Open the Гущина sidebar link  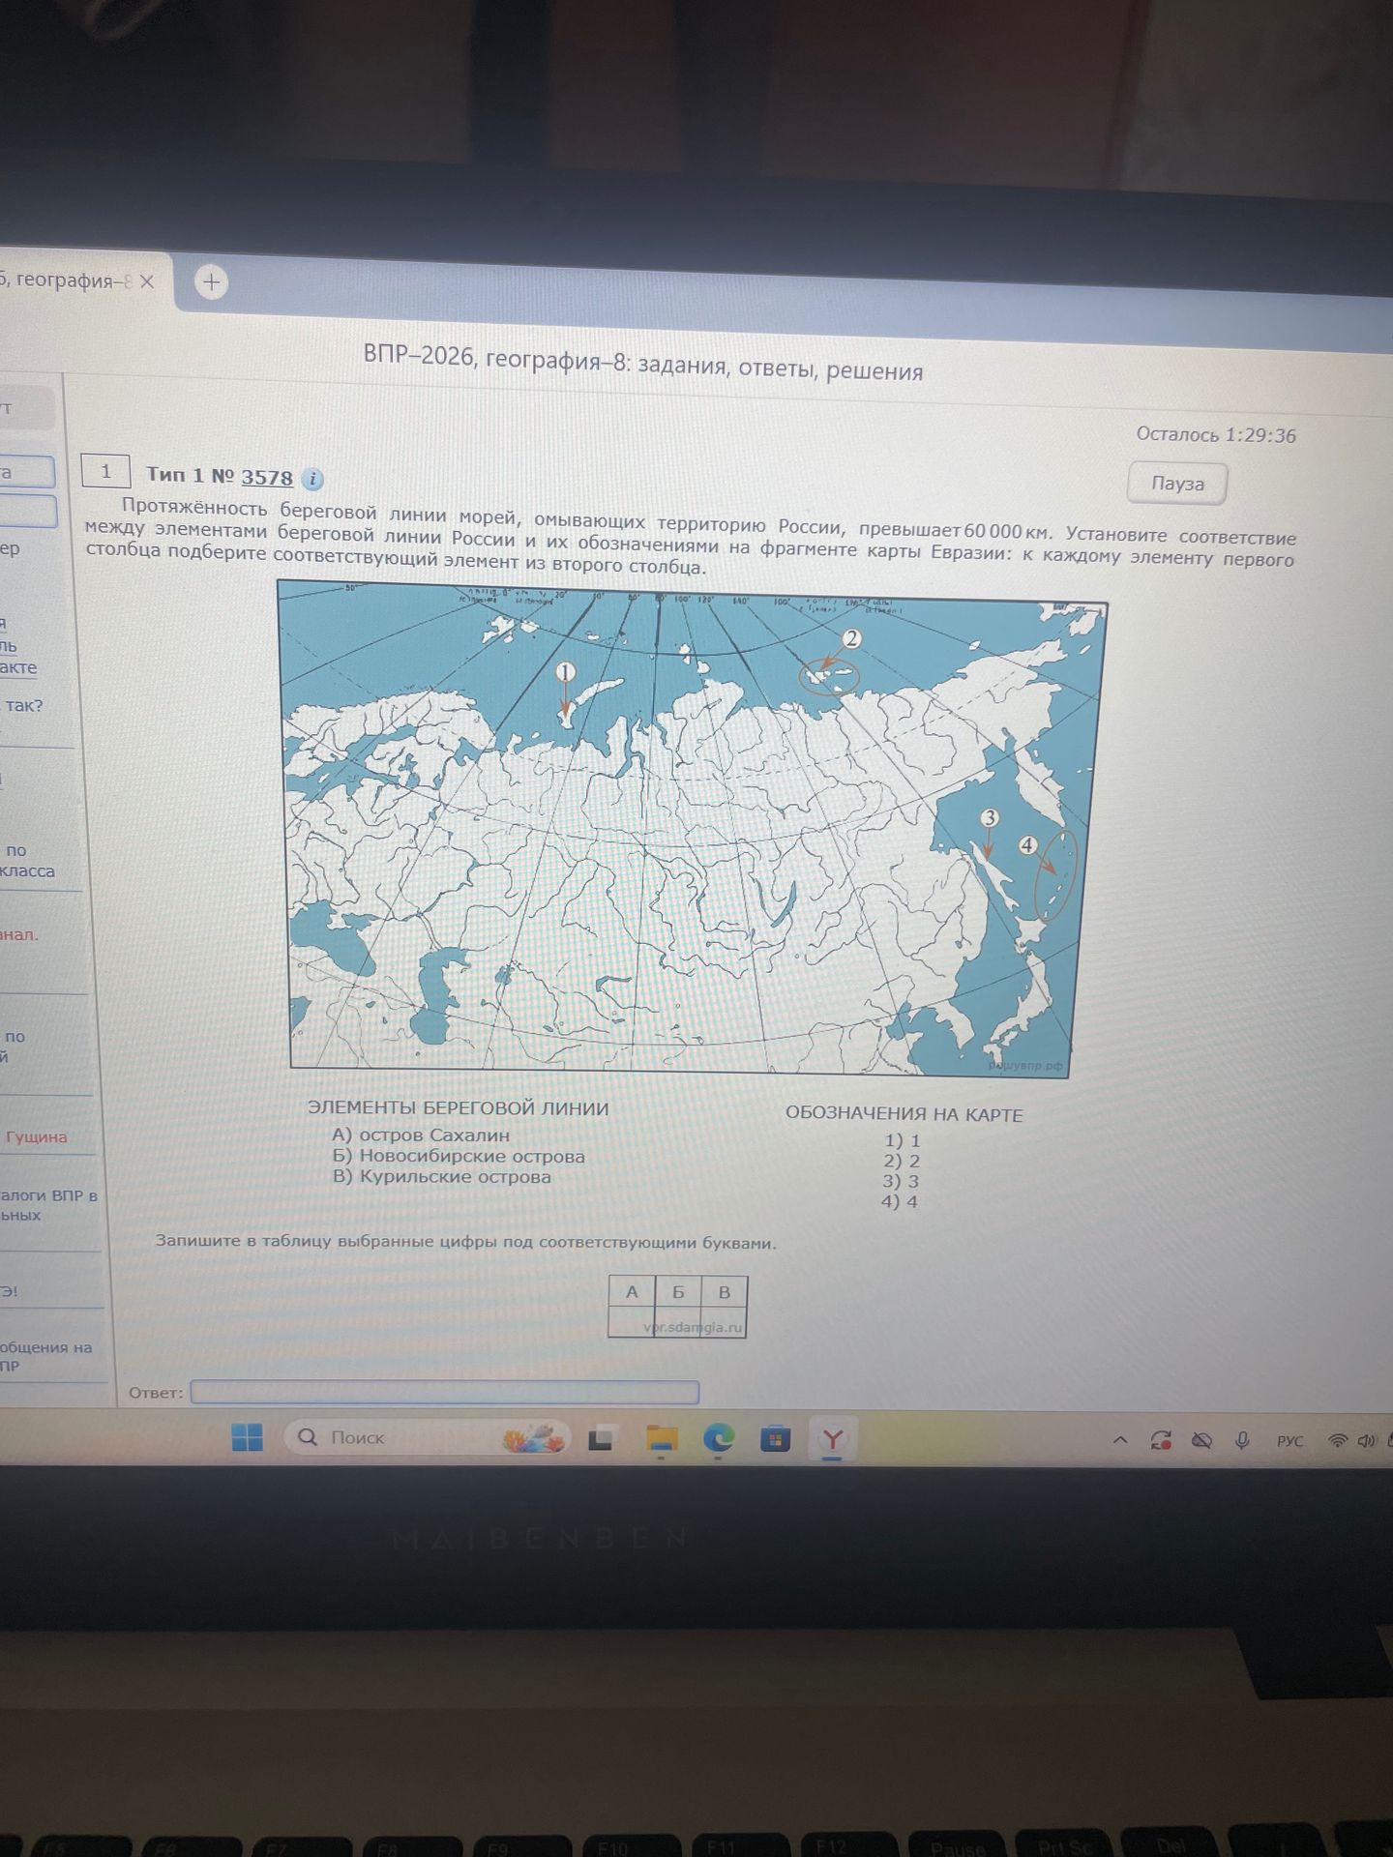click(37, 1137)
